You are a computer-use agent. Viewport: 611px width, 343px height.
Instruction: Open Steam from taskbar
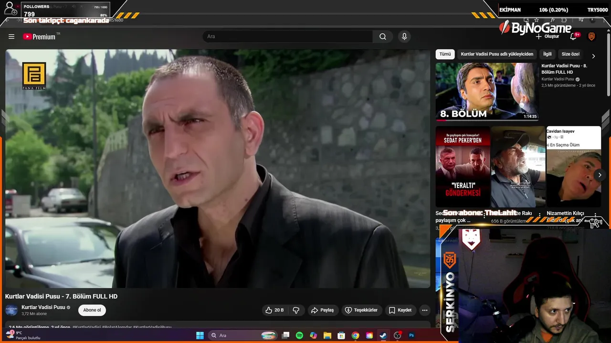pos(383,335)
